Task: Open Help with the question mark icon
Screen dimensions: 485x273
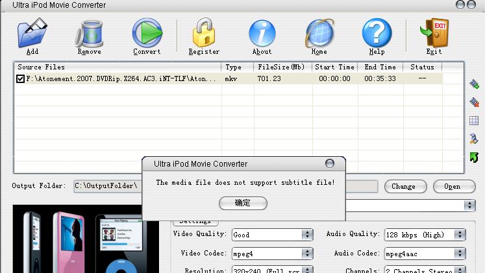Action: click(x=377, y=32)
